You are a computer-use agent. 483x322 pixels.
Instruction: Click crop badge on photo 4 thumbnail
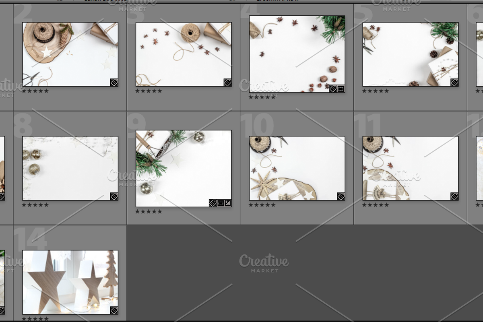coord(341,89)
